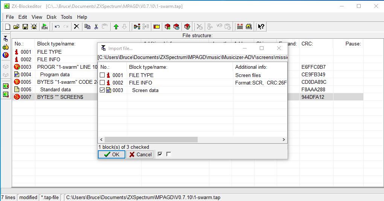Viewport: 384px width, 201px height.
Task: Cancel the Import file dialog
Action: [x=140, y=154]
